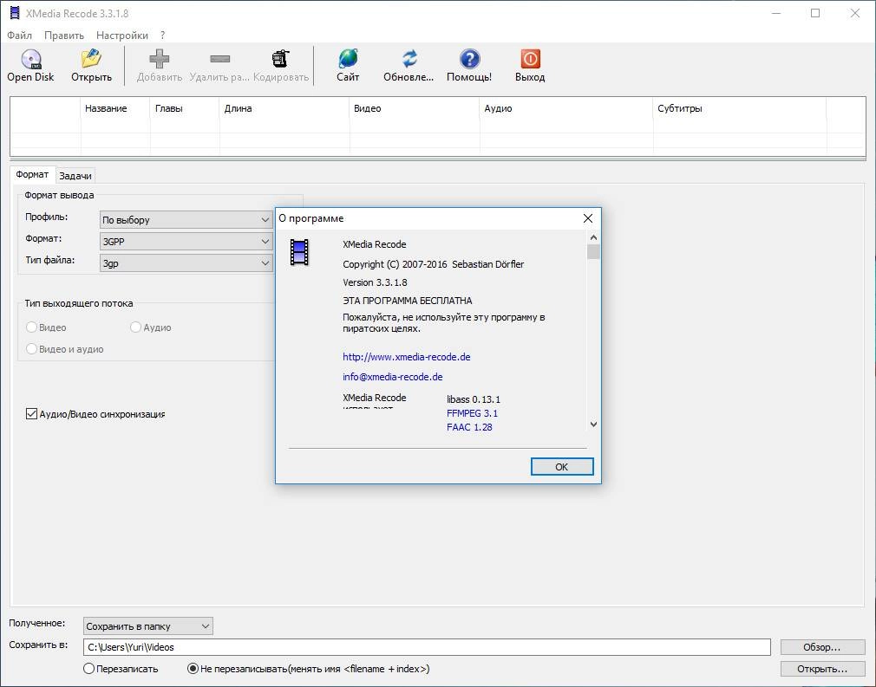The width and height of the screenshot is (876, 687).
Task: Click the Открыть folder icon in toolbar
Action: [x=91, y=59]
